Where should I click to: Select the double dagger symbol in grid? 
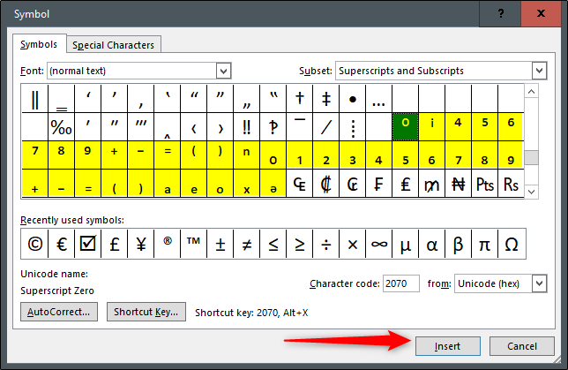(326, 98)
